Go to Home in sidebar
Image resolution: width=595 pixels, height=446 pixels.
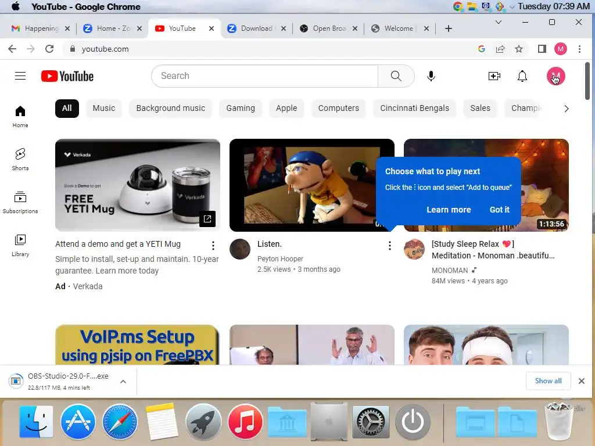click(x=20, y=116)
